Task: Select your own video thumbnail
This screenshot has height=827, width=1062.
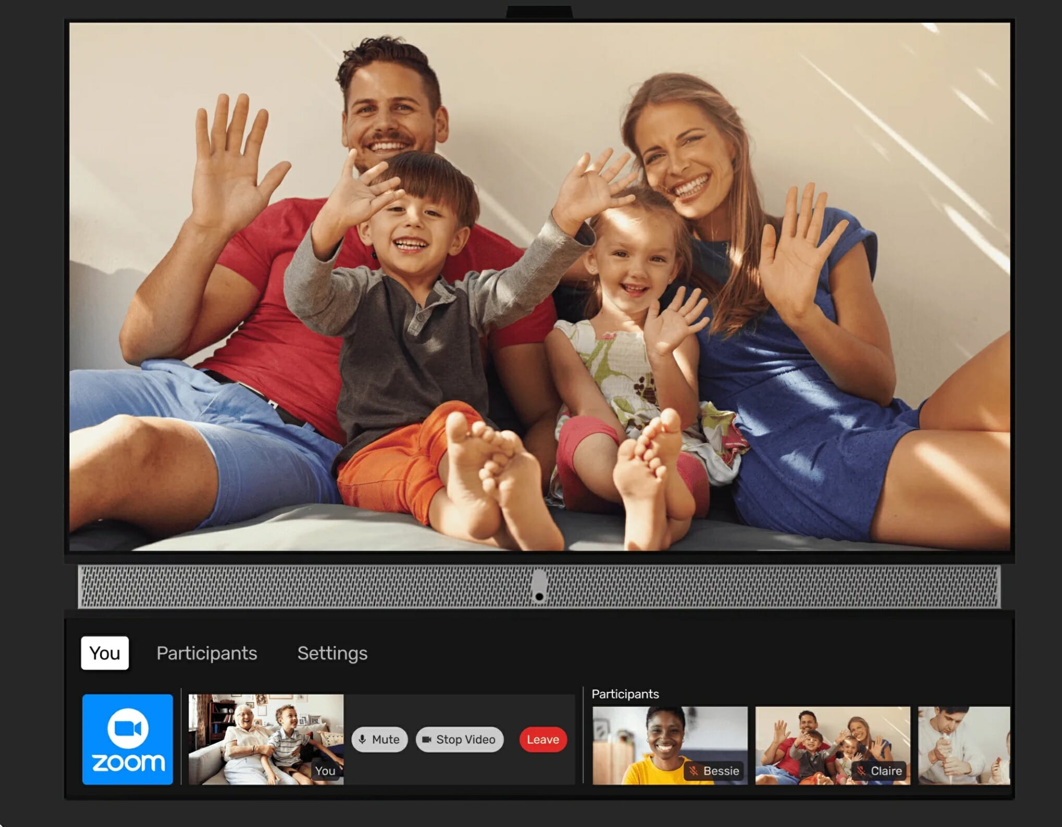Action: (266, 739)
